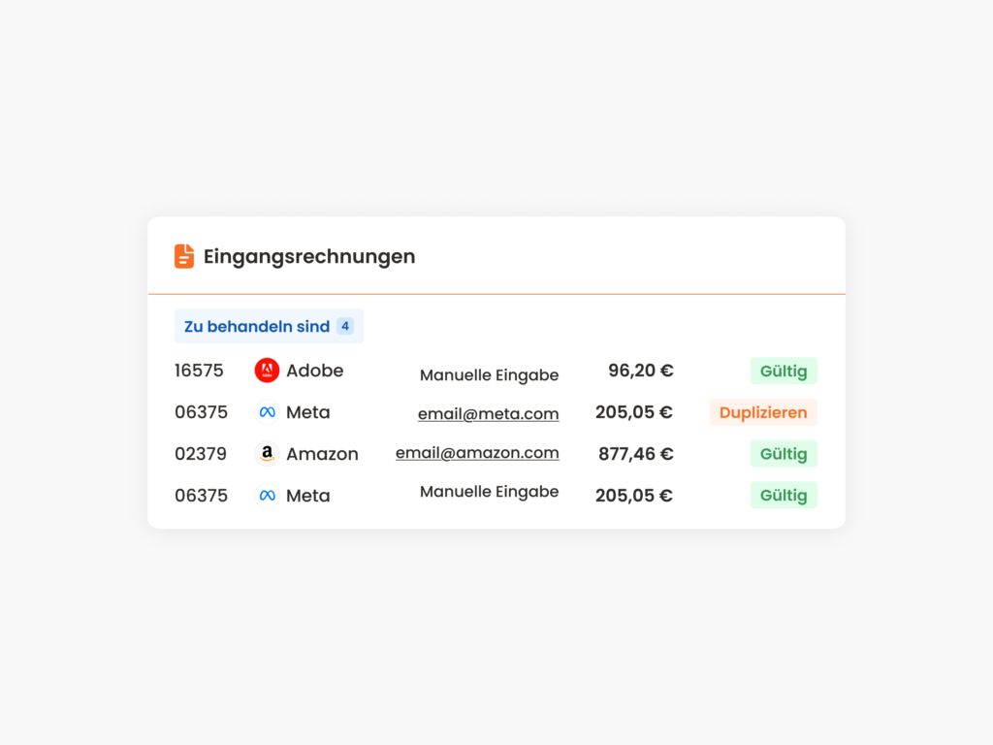Click the 877,46 € amount
This screenshot has height=745, width=993.
pyautogui.click(x=635, y=454)
